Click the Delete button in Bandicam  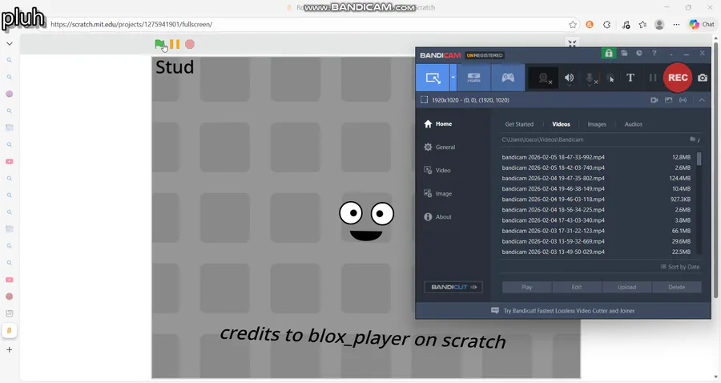point(676,287)
